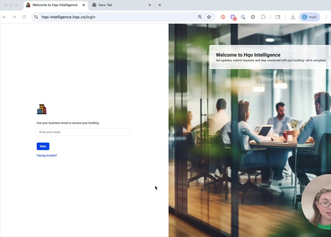Click the address bar URL hqo-intelligence.hqo.co/login
Viewport: 331px width, 237px height.
pyautogui.click(x=69, y=17)
